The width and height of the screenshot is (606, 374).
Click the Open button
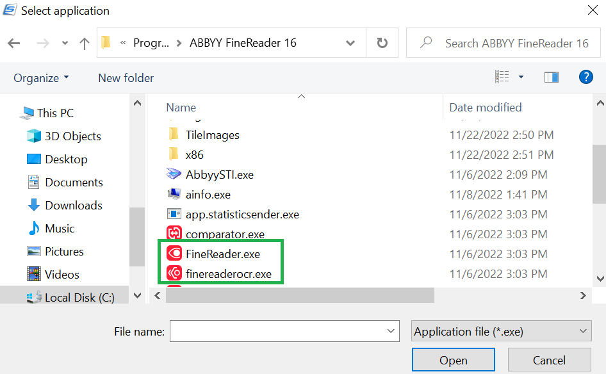point(453,361)
